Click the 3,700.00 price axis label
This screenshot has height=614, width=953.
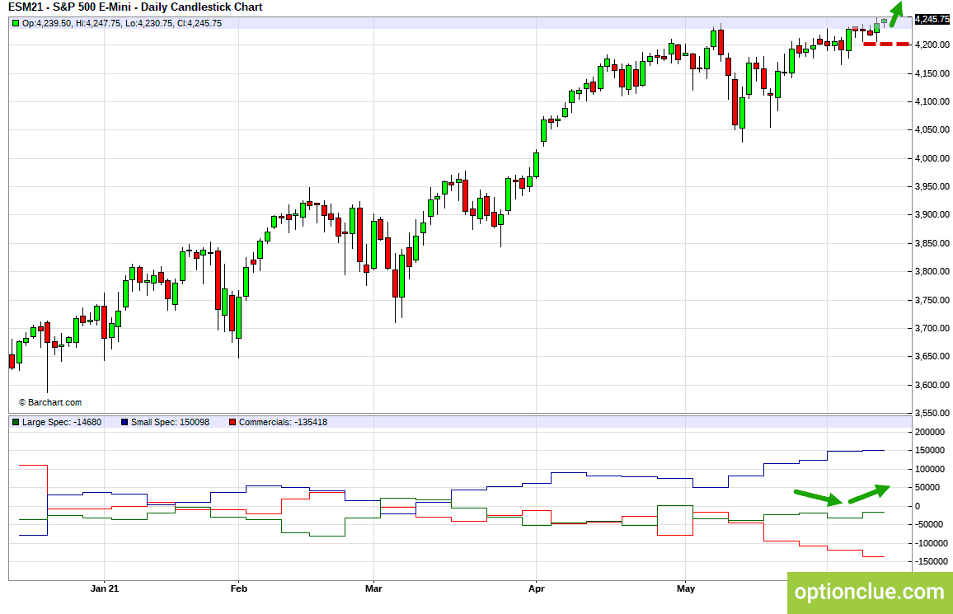932,328
